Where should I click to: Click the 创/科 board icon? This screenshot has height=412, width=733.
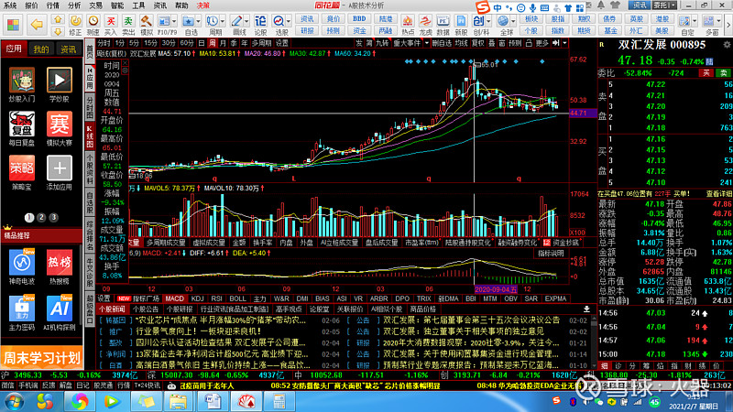(478, 25)
